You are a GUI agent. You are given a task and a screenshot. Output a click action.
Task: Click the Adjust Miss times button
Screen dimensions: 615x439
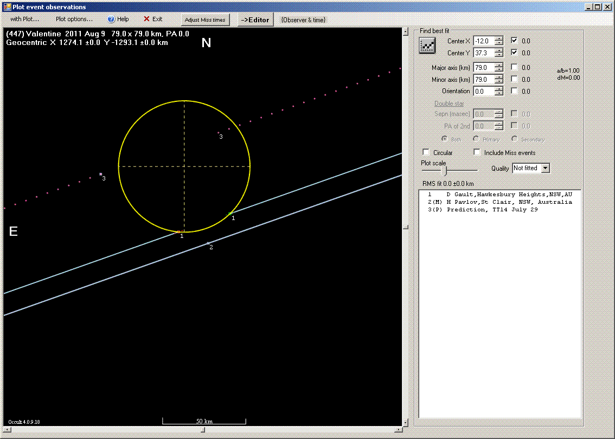point(205,20)
